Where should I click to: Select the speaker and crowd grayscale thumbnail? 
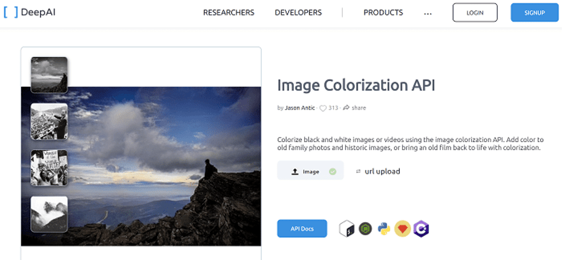point(49,121)
